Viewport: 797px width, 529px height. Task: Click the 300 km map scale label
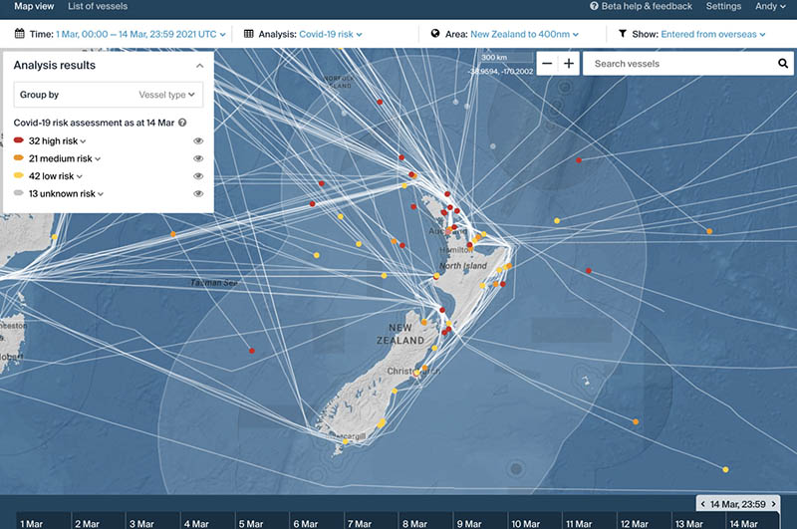coord(494,58)
